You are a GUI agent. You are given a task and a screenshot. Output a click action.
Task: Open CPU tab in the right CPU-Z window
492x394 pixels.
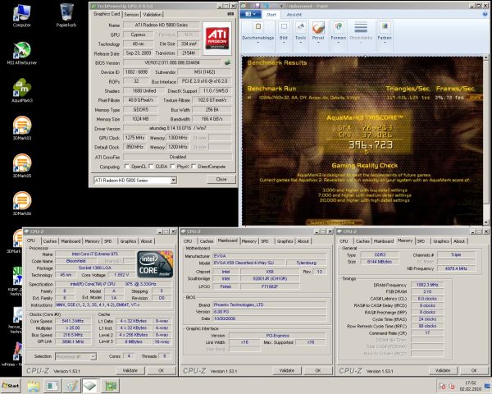click(344, 241)
